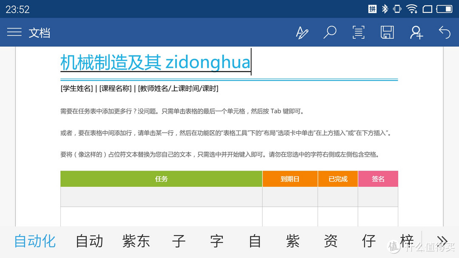The height and width of the screenshot is (258, 459).
Task: Tap the [课程名称] placeholder
Action: pyautogui.click(x=115, y=88)
